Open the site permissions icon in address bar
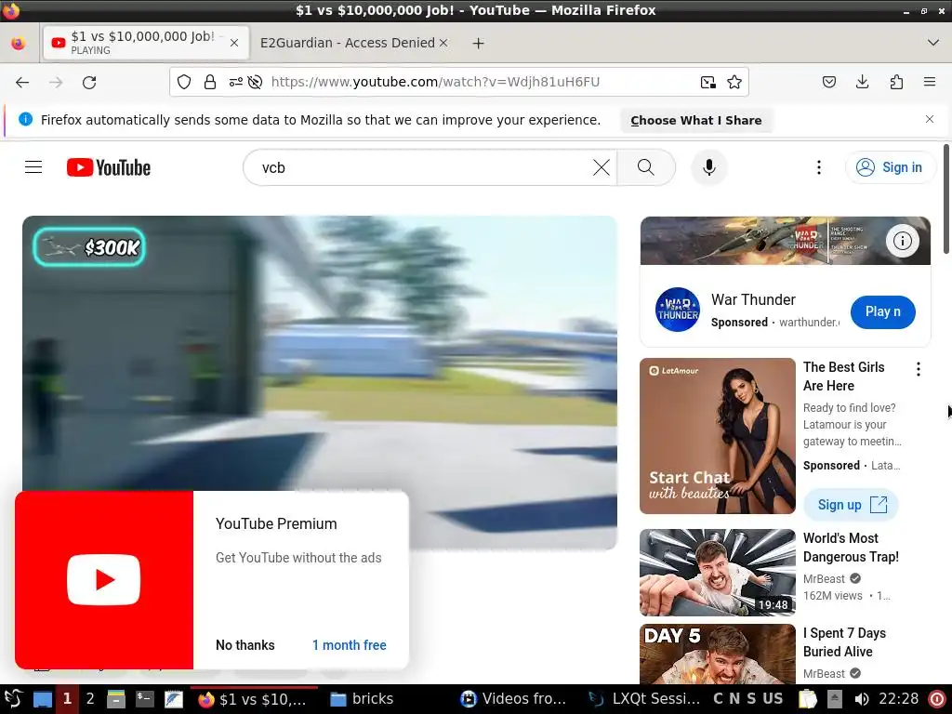 pyautogui.click(x=235, y=82)
